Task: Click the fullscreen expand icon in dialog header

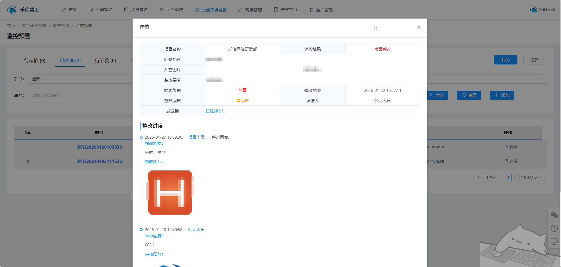Action: click(375, 29)
